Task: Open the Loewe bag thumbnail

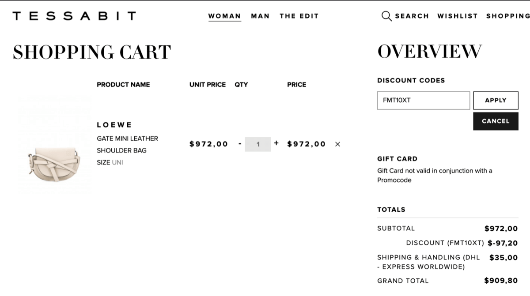Action: [54, 144]
